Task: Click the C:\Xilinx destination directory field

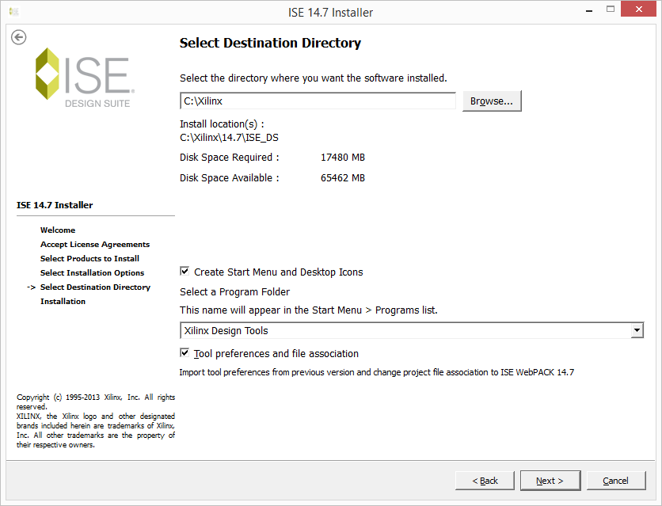Action: coord(318,101)
